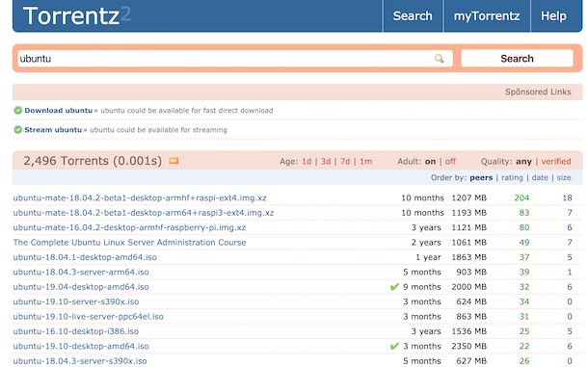Open ubuntu-mate-16.04.2-desktop-armhf-raspberry-pi.img.xz
This screenshot has height=367, width=588.
[x=129, y=227]
